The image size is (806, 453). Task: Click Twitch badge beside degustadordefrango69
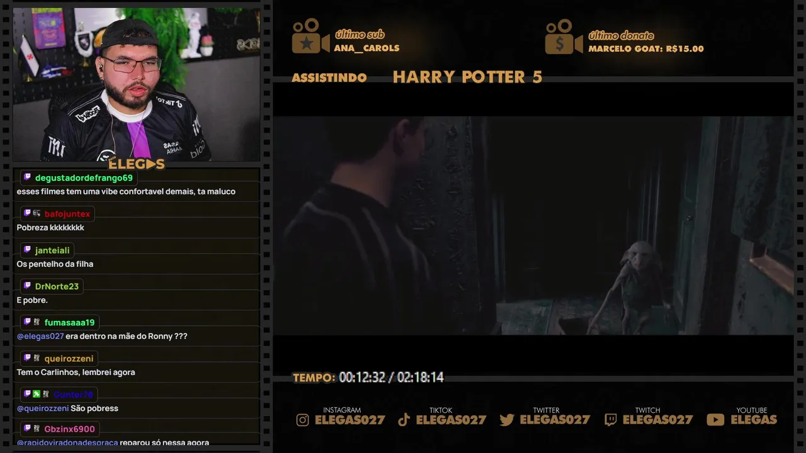click(x=27, y=177)
